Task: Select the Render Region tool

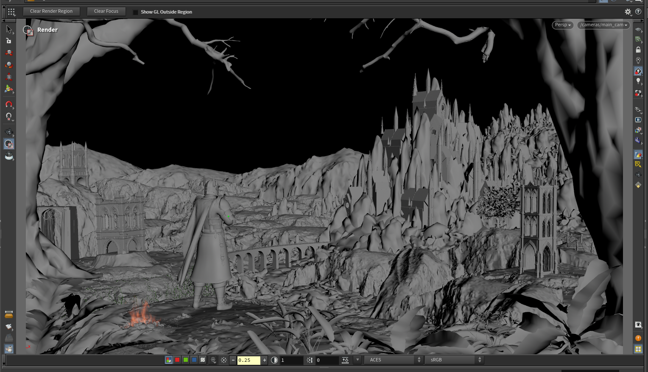Action: coord(8,144)
